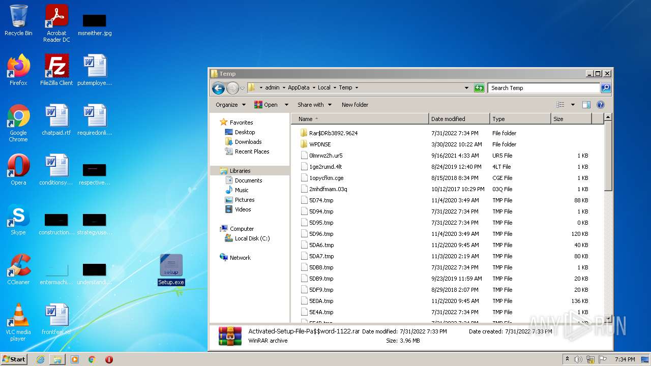The height and width of the screenshot is (366, 651).
Task: Open the Music library
Action: [242, 190]
